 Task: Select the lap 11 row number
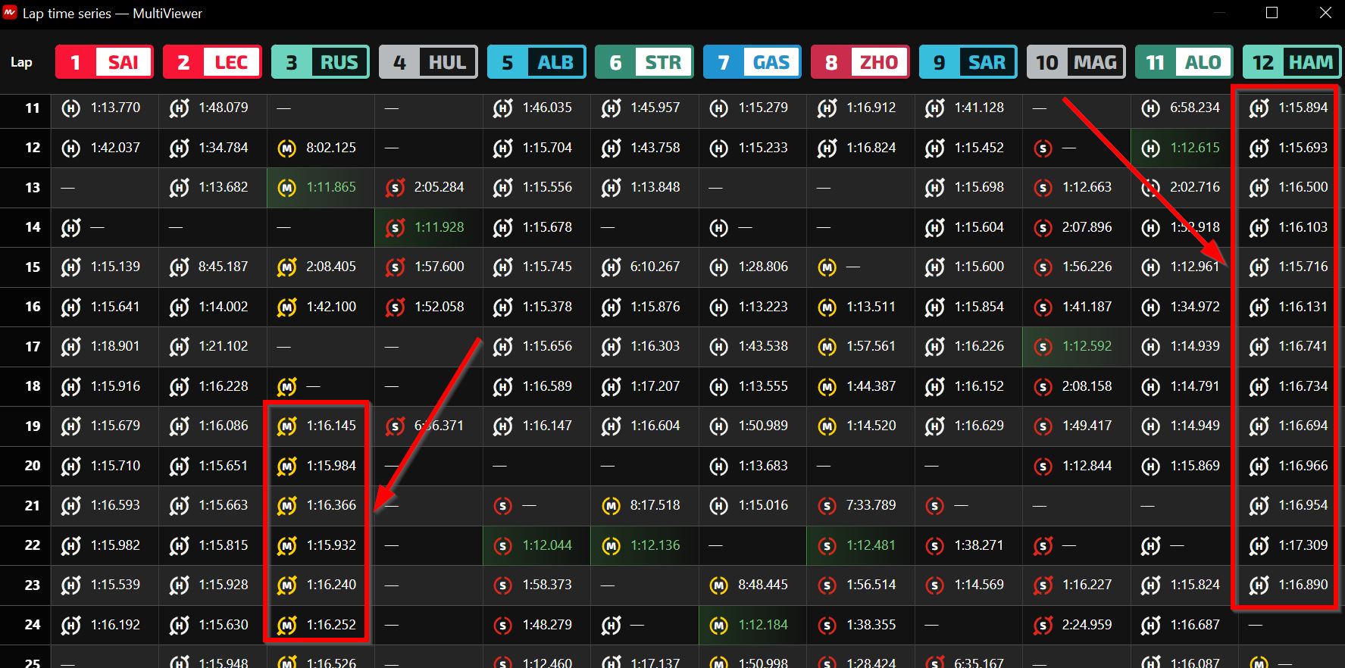[x=32, y=108]
